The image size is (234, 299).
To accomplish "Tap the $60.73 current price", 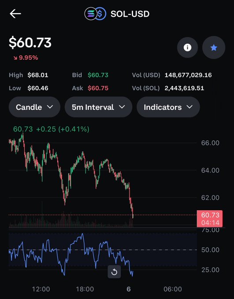I will coord(30,43).
